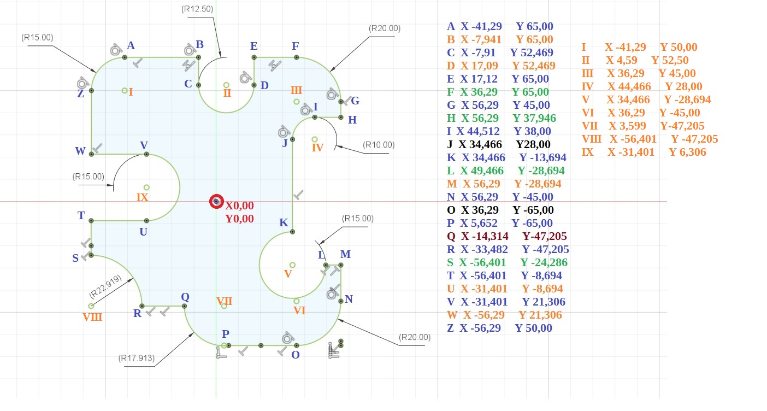
Task: Click the red origin point at X0,00 Y0,00
Action: click(x=216, y=202)
